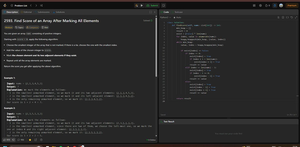Switch to the Code tab

[x=165, y=12]
